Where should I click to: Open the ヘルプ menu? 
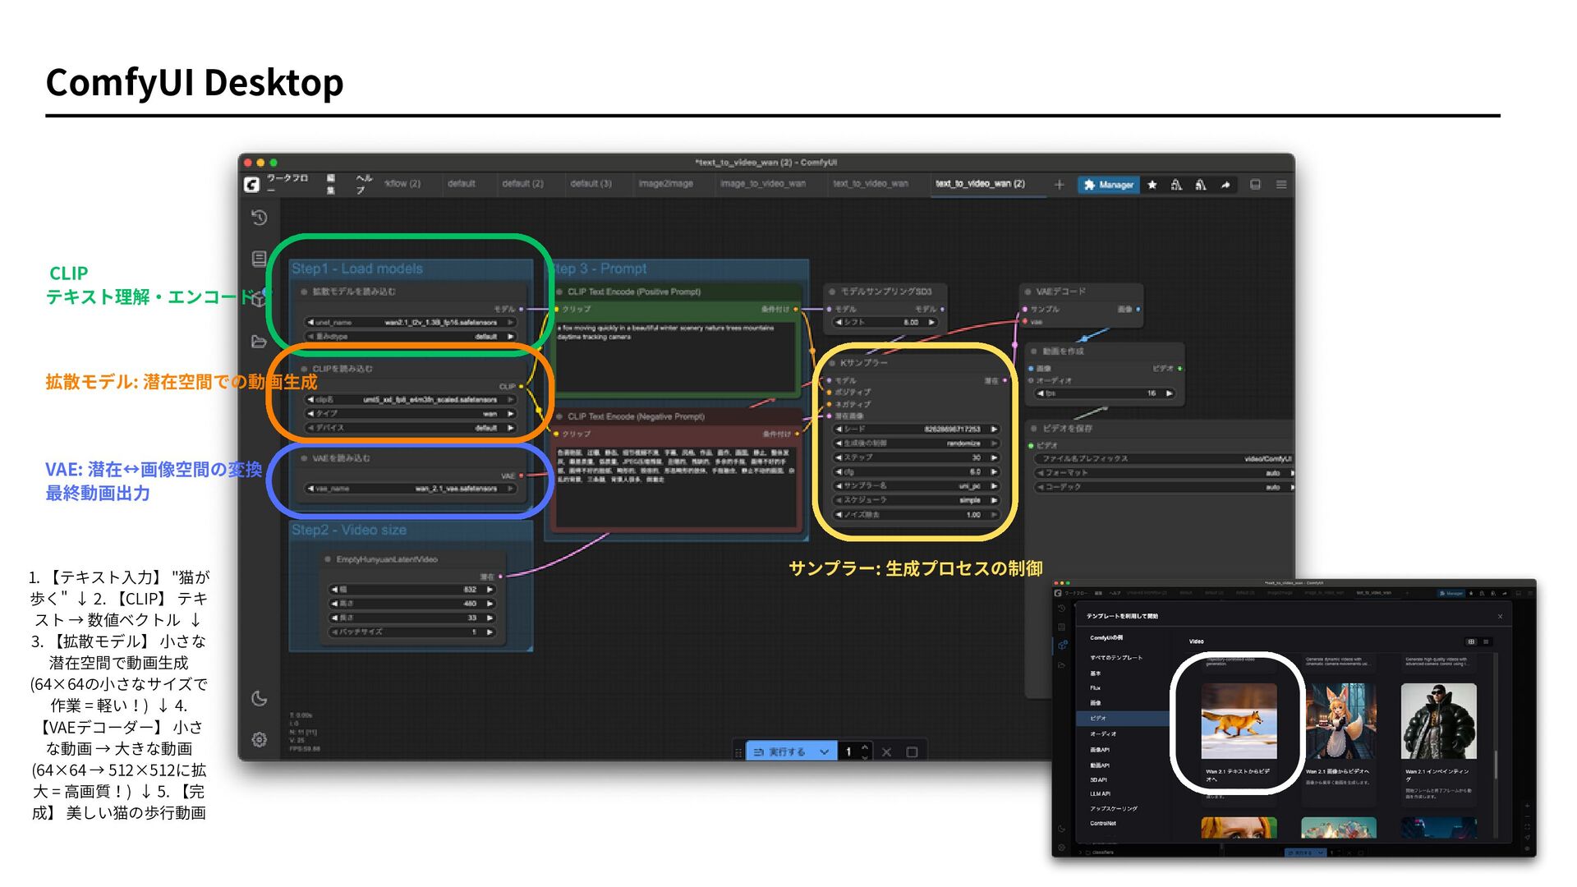364,184
